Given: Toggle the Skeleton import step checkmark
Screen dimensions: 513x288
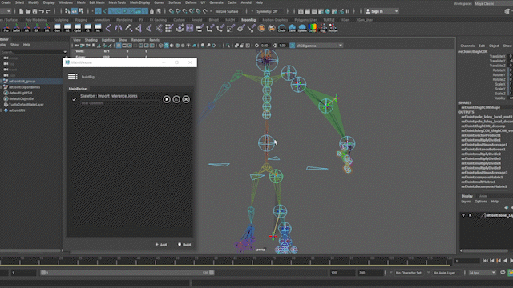Looking at the screenshot, I should [x=74, y=99].
